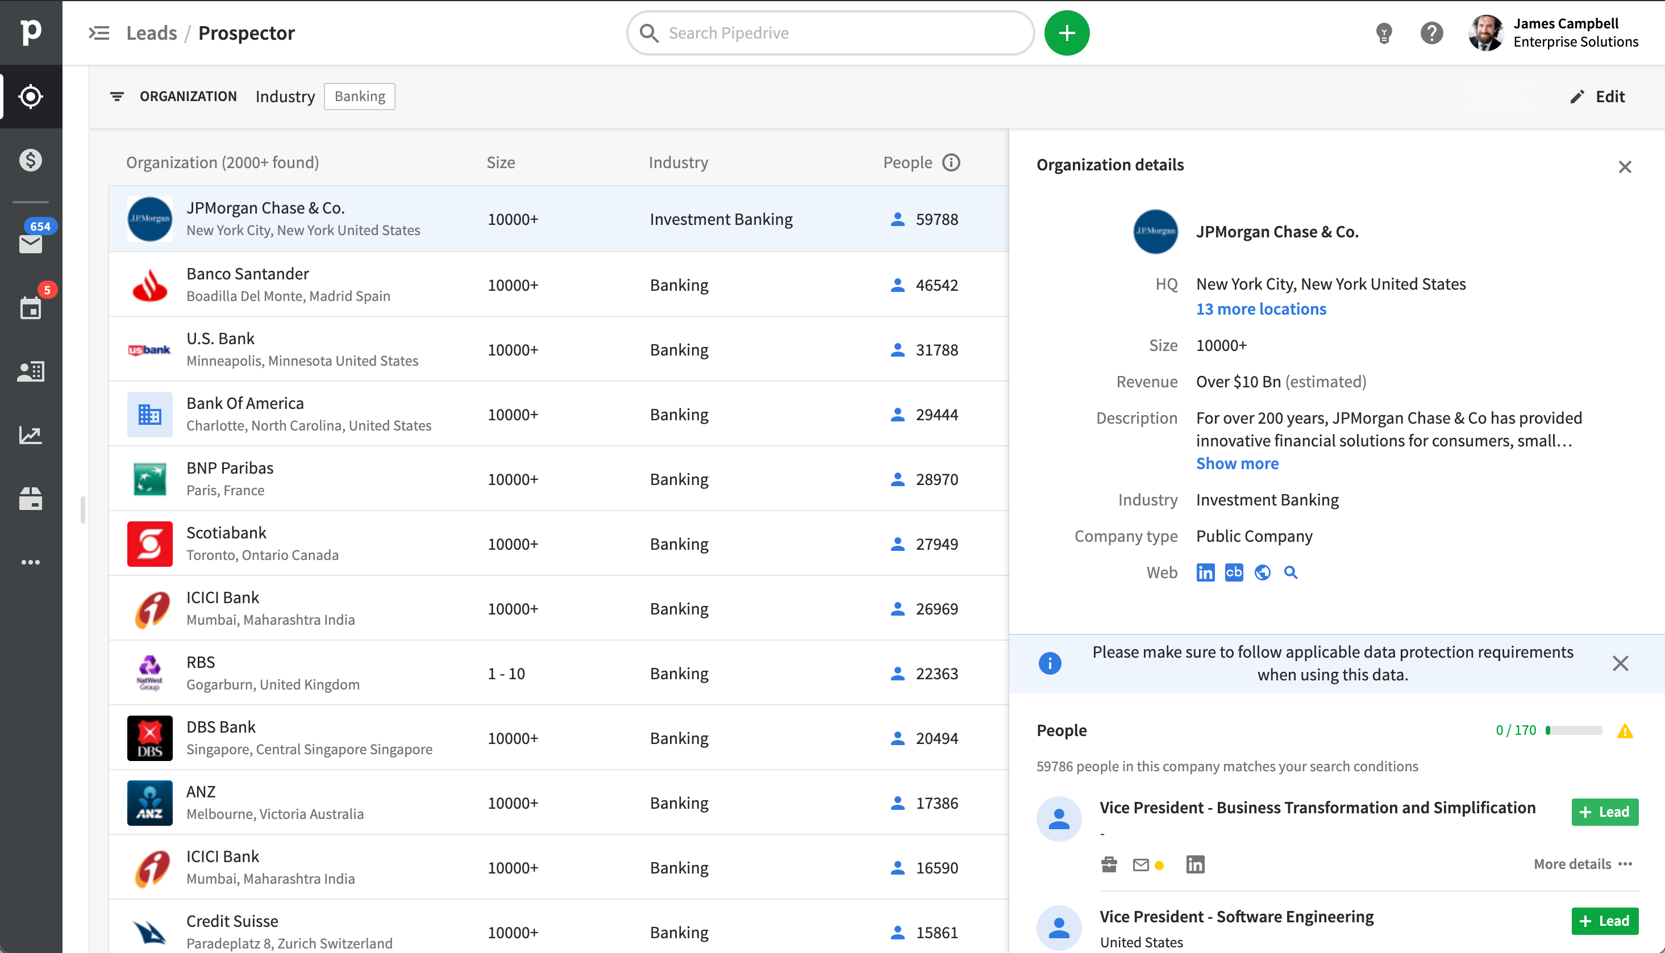Expand the sidebar More options dots
1665x953 pixels.
point(31,563)
